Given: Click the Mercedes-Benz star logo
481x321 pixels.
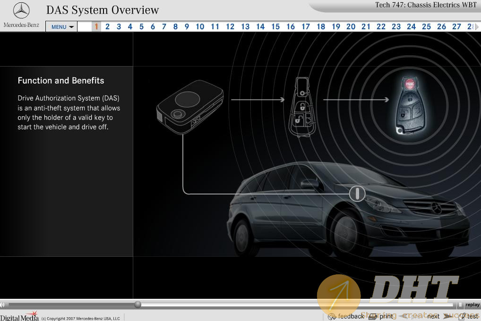Looking at the screenshot, I should (21, 10).
